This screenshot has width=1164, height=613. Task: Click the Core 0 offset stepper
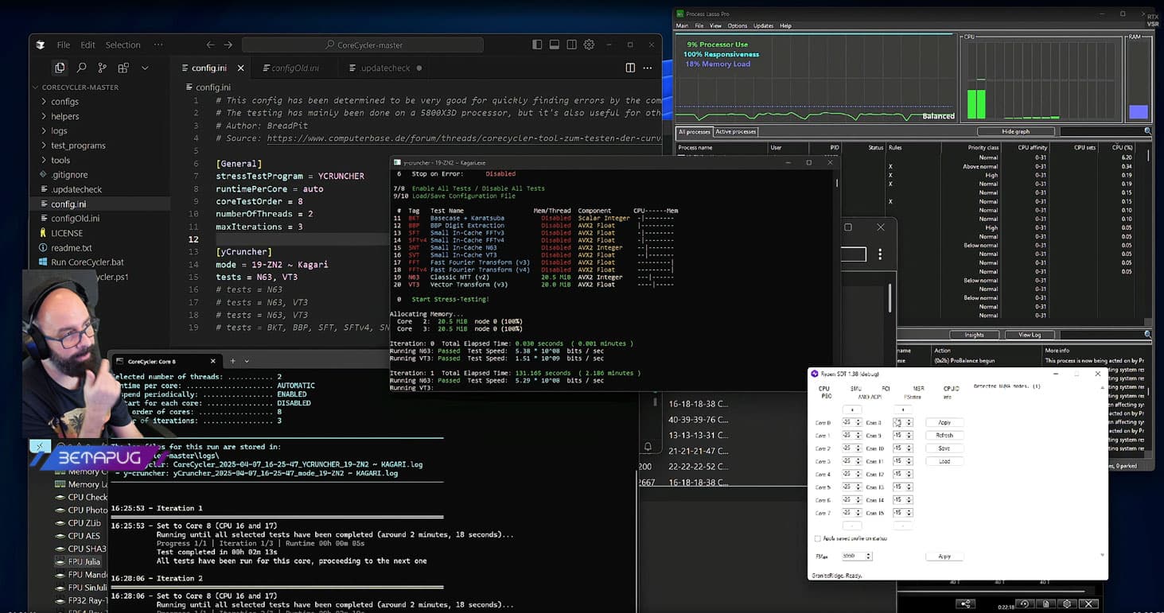tap(851, 423)
